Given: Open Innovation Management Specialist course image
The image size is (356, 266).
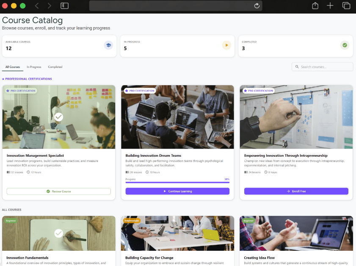Looking at the screenshot, I should [58, 117].
